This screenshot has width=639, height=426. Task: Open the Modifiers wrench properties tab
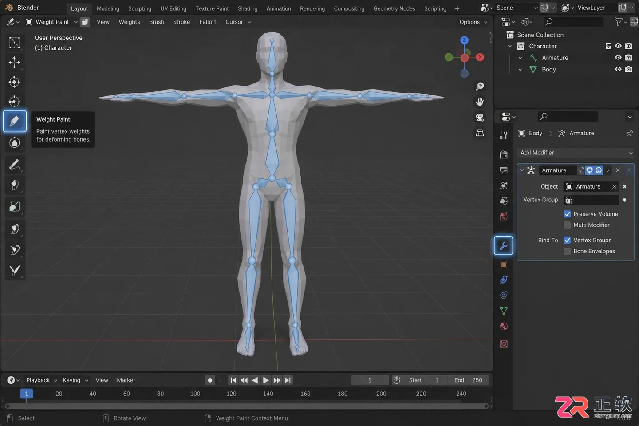504,246
